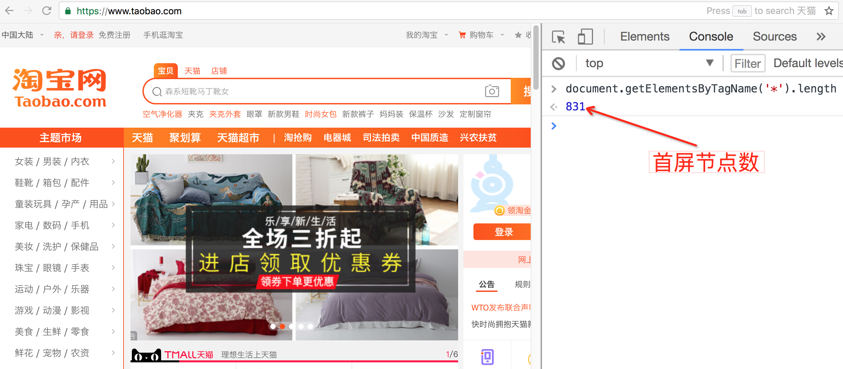
Task: Click the 请登录 login link
Action: (x=82, y=35)
